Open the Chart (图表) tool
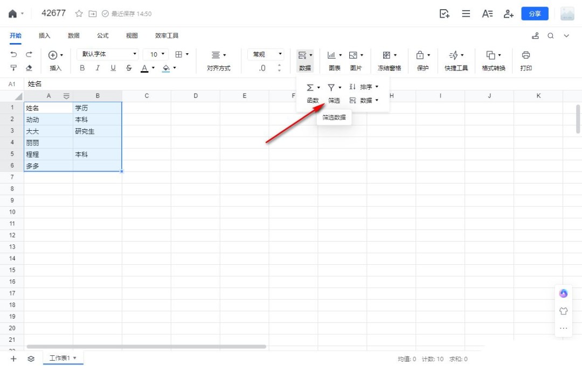The height and width of the screenshot is (366, 582). click(x=332, y=54)
